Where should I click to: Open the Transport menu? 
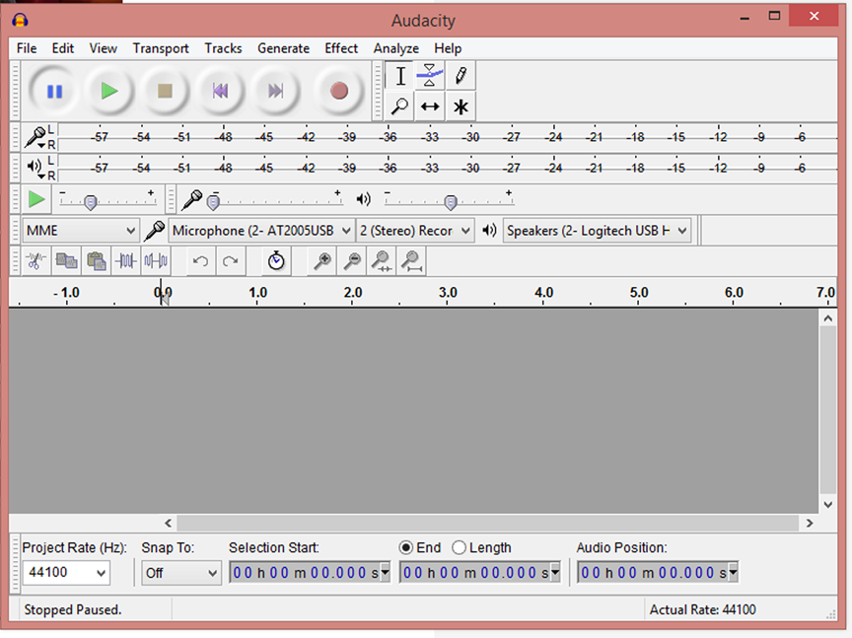click(161, 48)
